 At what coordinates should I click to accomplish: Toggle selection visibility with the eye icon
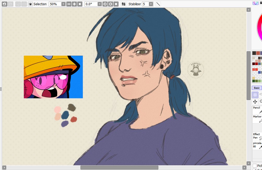click(31, 4)
